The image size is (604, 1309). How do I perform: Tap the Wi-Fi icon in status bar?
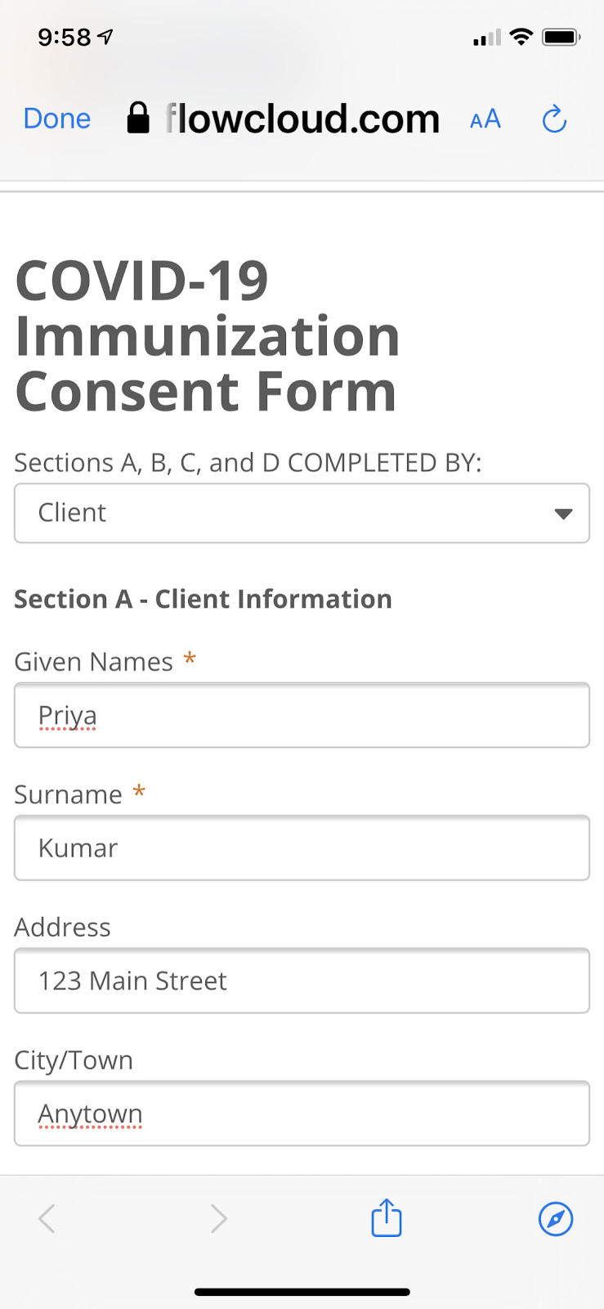521,37
